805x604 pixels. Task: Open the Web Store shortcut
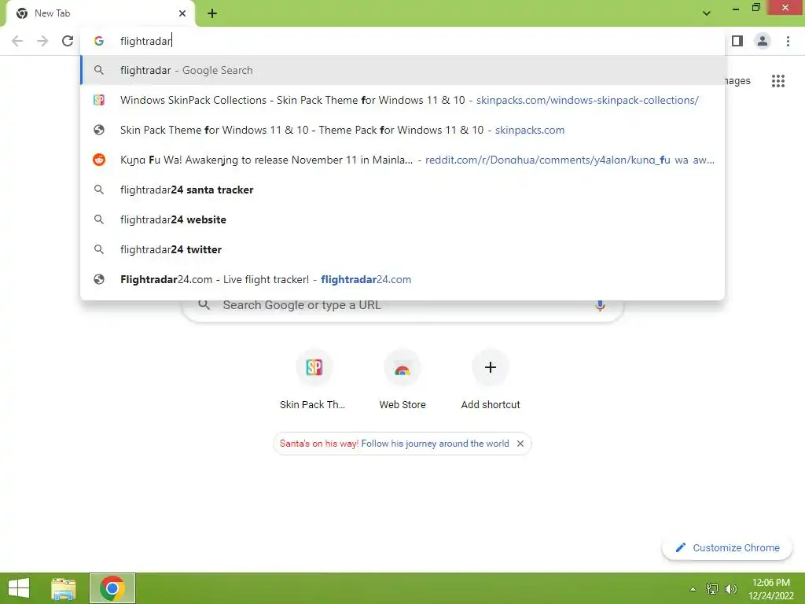point(402,380)
